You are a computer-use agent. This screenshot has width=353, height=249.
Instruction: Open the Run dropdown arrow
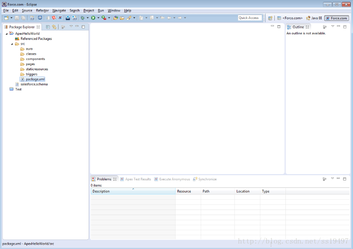pyautogui.click(x=98, y=18)
